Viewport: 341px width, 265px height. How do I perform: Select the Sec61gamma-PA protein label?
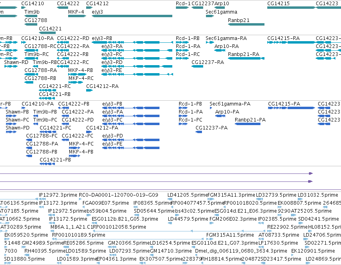(230, 104)
